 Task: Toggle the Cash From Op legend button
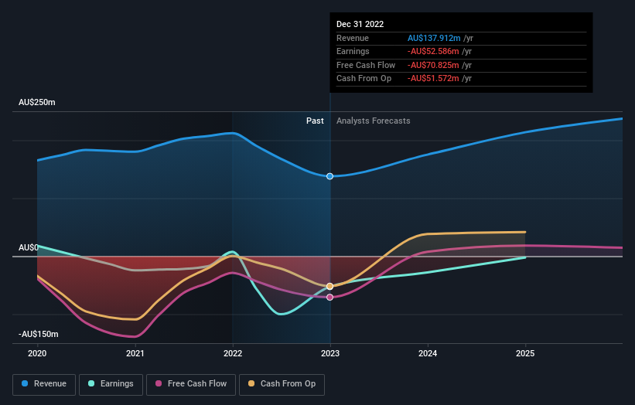point(282,384)
